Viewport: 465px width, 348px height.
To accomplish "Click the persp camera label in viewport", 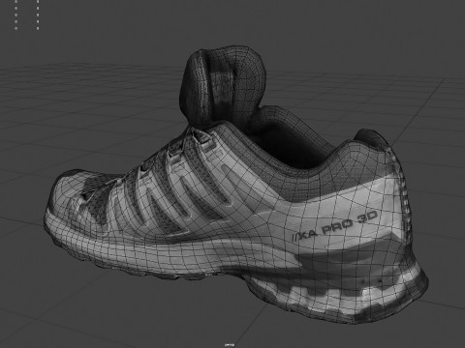I will pos(230,345).
